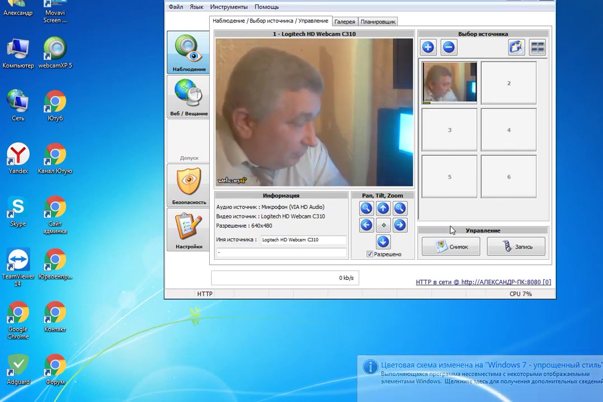Screen dimensions: 603x402
Task: Click the empty field below the source name
Action: pos(281,252)
